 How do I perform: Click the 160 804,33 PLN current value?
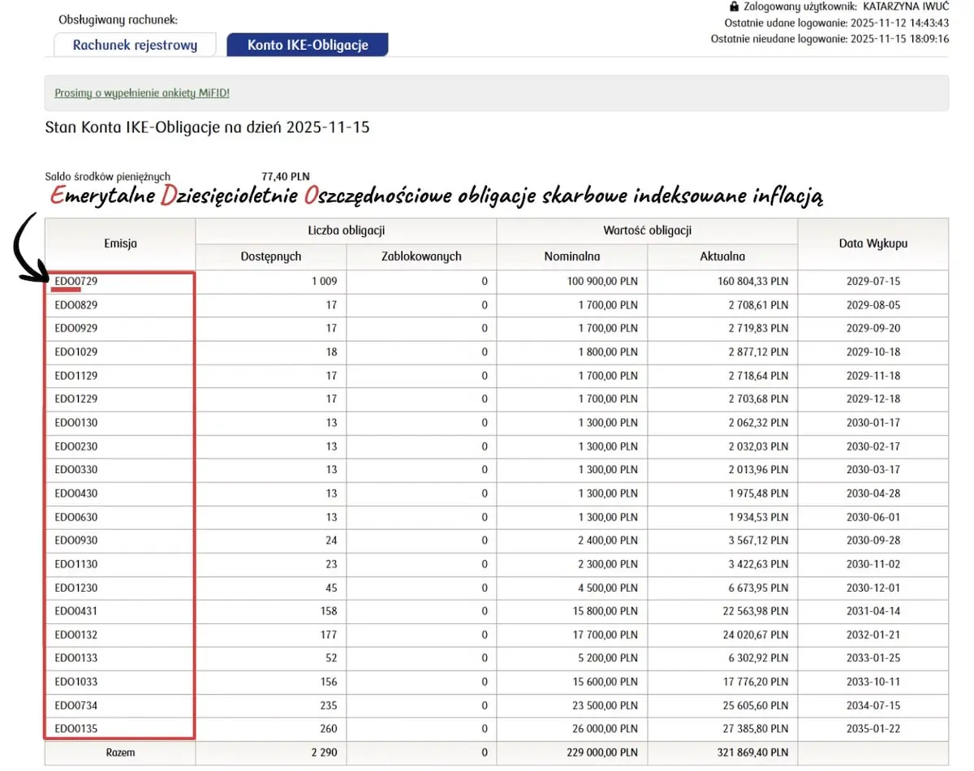[x=754, y=282]
